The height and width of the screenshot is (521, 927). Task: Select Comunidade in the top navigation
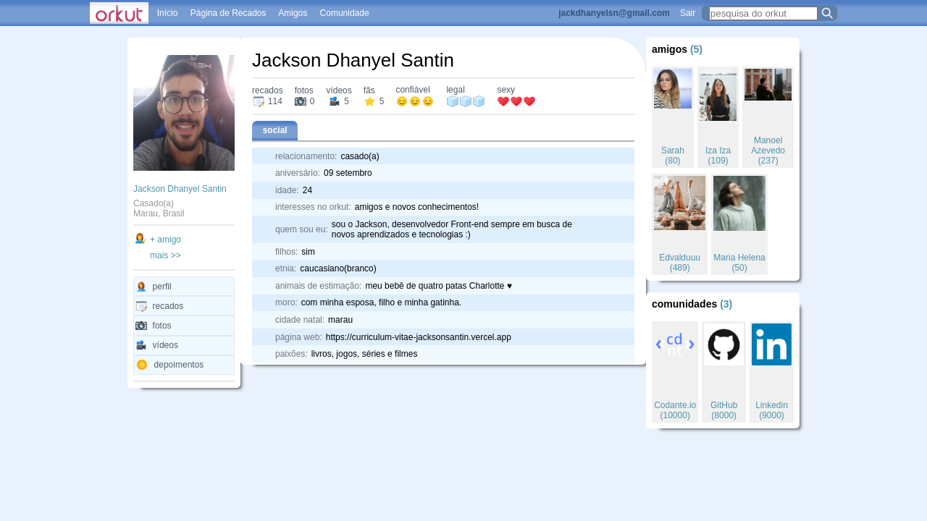pos(344,12)
